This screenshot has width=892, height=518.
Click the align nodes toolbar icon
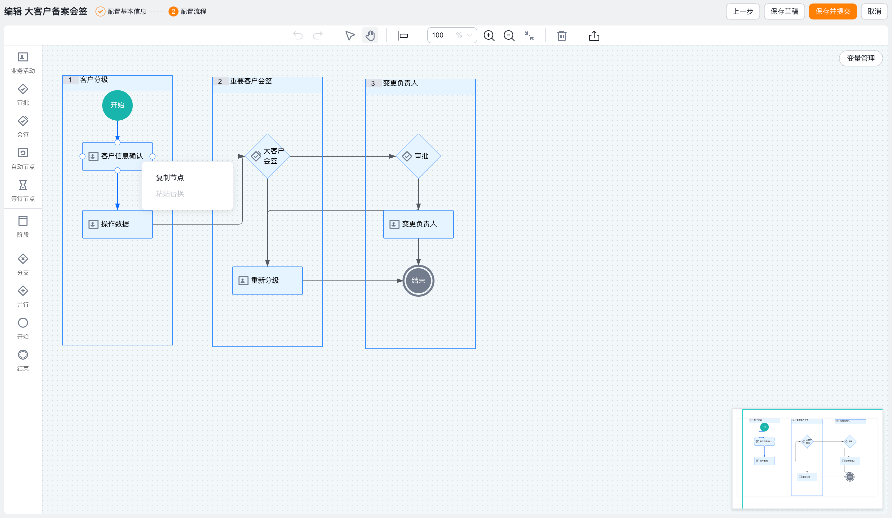pos(403,35)
